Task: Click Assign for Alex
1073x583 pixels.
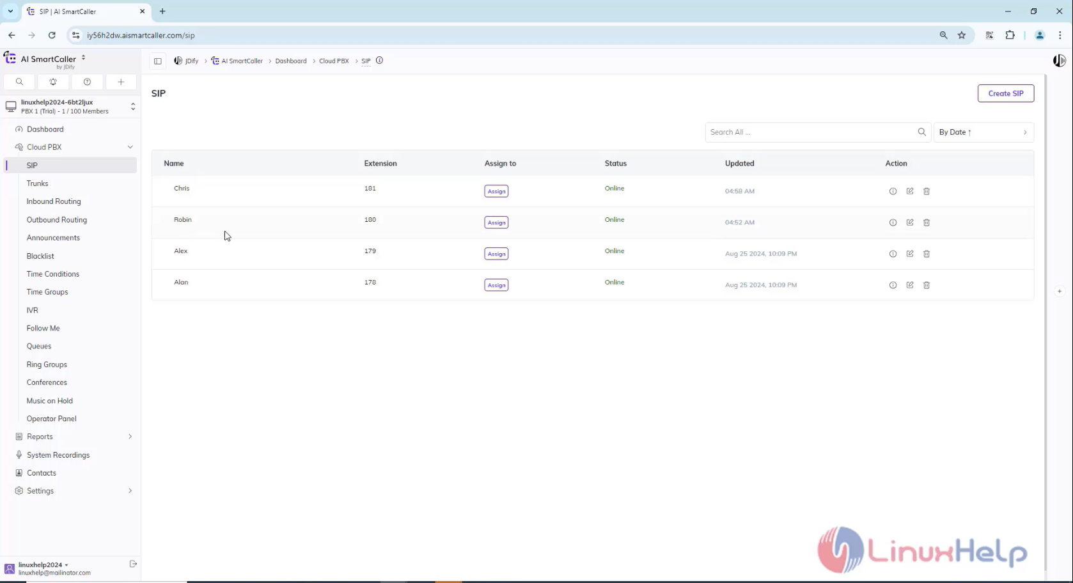Action: (x=496, y=254)
